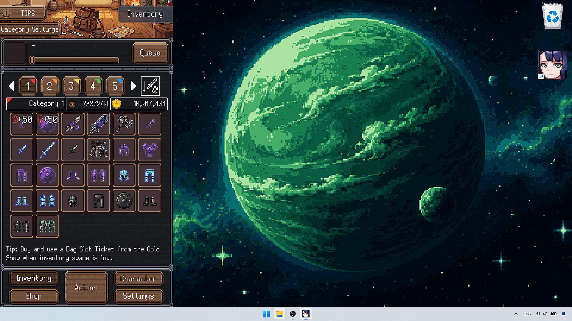Viewport: 572px width, 321px height.
Task: Open the game Settings menu
Action: coord(138,296)
